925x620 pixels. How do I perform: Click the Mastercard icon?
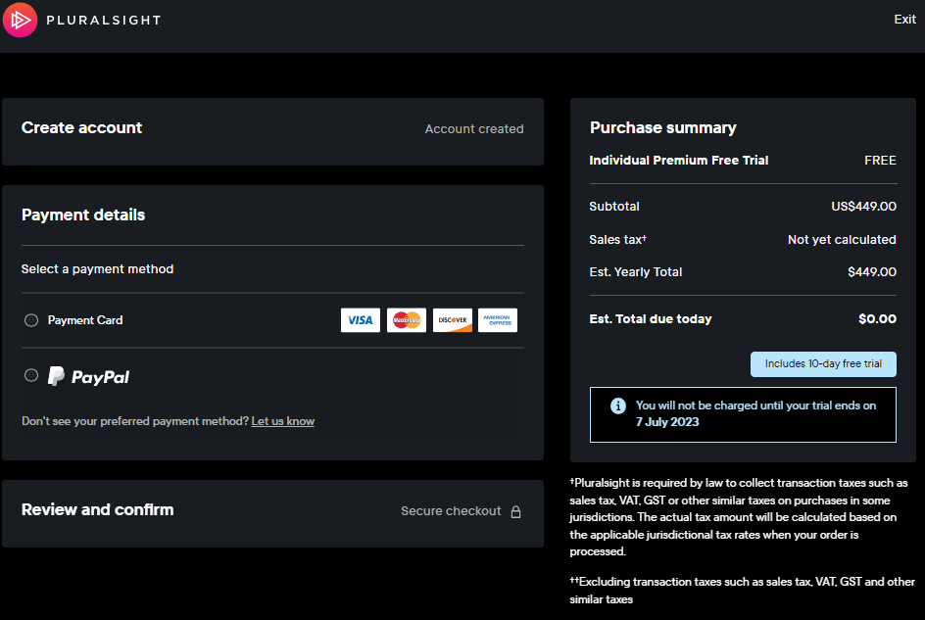(407, 320)
